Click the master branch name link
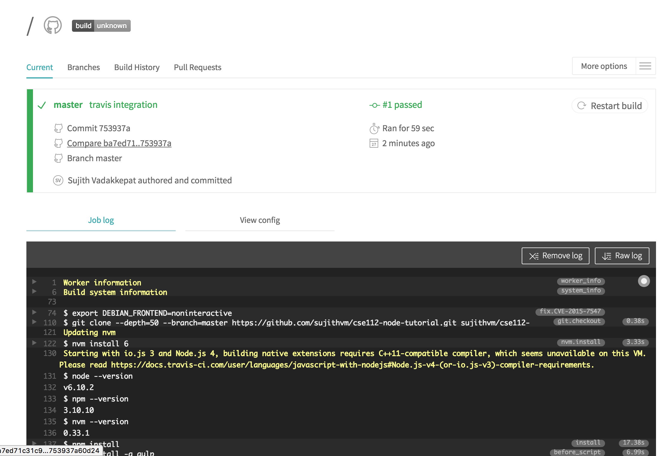 68,105
